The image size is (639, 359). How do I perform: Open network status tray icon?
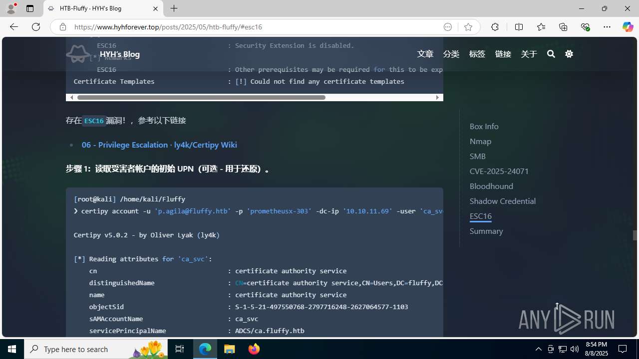click(562, 349)
